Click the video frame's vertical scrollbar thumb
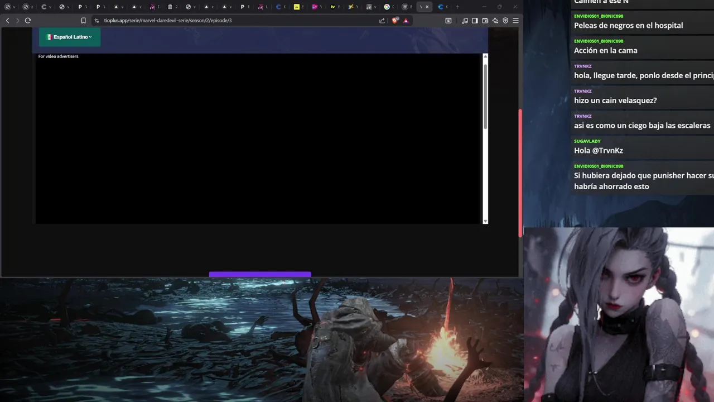The image size is (714, 402). pyautogui.click(x=485, y=96)
